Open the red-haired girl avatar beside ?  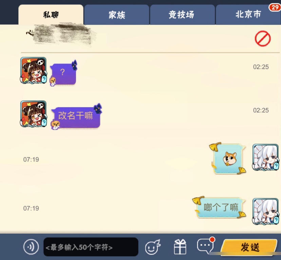click(34, 70)
